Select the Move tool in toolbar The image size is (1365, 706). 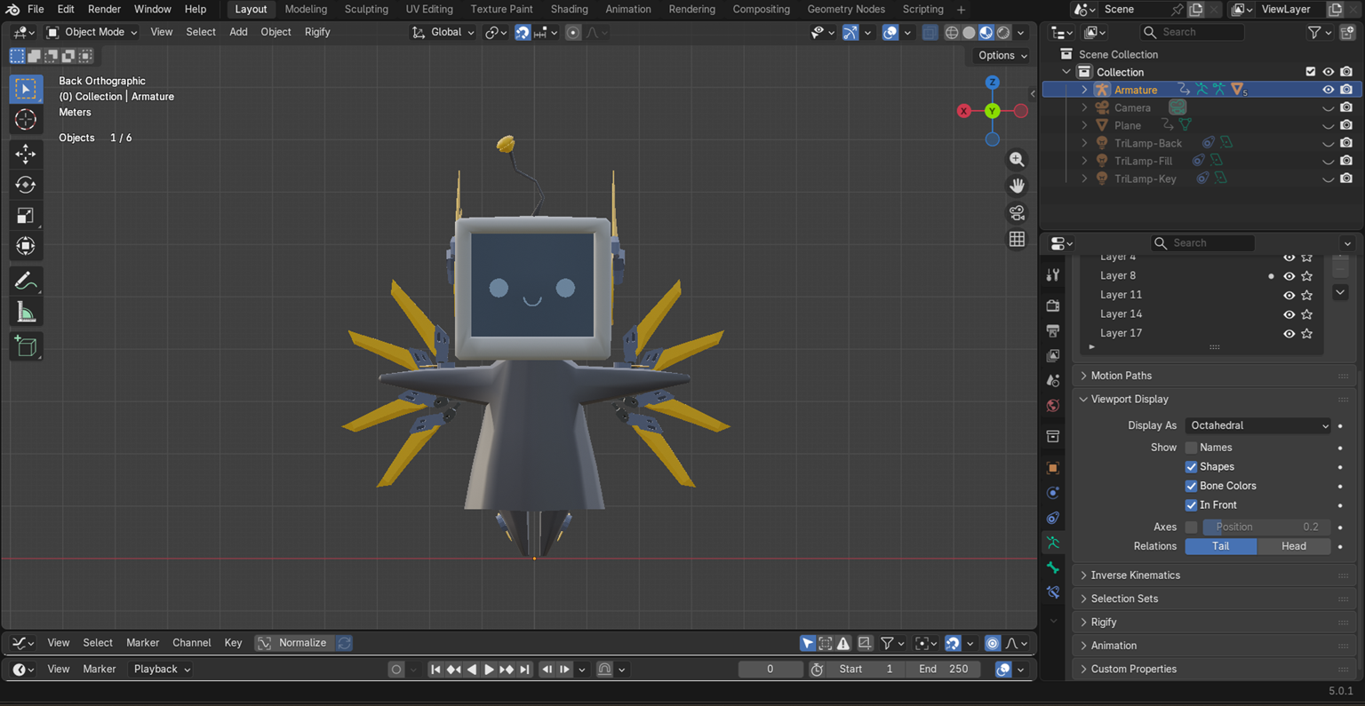point(25,154)
